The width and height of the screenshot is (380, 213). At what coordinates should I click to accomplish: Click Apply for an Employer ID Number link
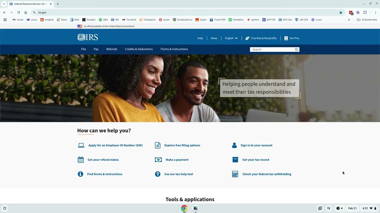(x=115, y=145)
